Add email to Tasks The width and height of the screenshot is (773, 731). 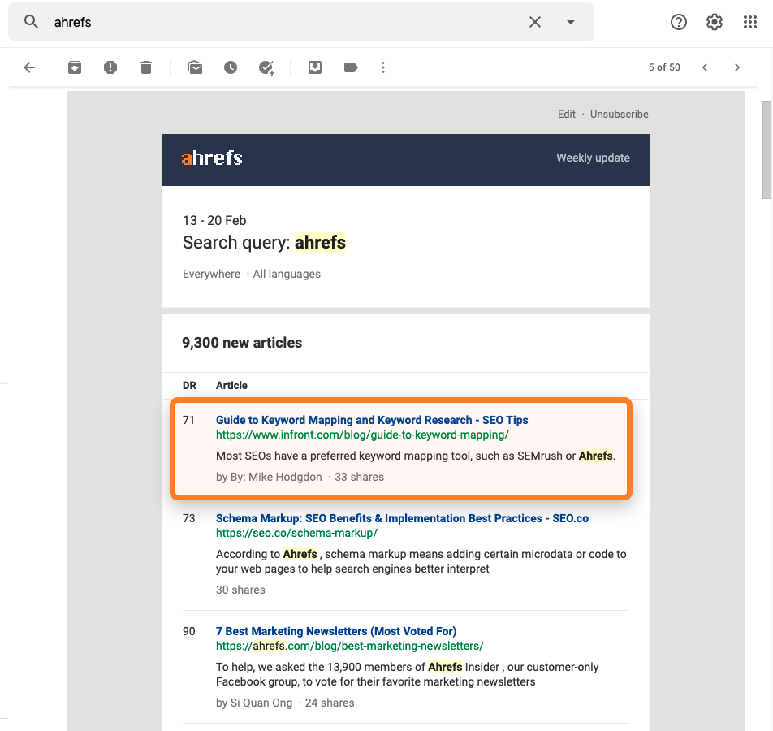(x=266, y=67)
